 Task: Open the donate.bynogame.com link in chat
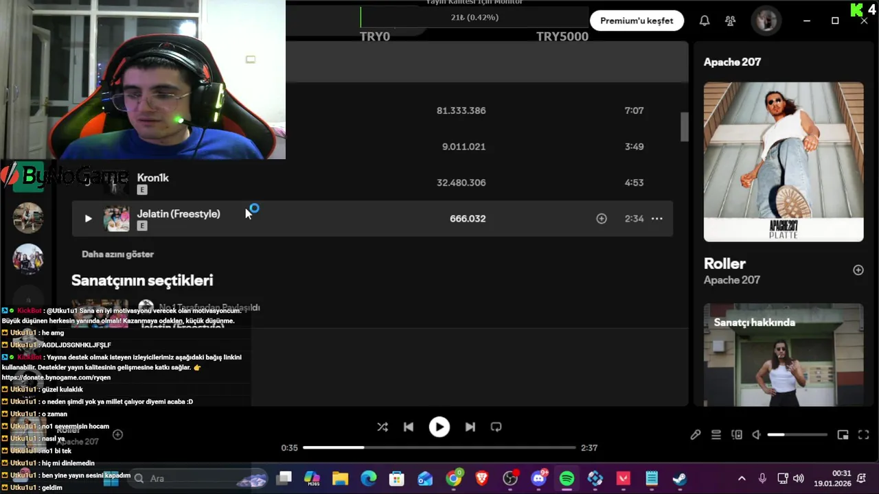56,377
